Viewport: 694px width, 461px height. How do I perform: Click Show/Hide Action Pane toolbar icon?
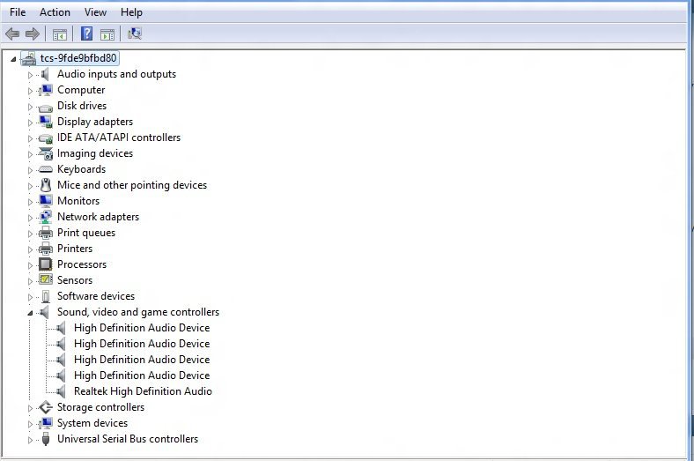[107, 34]
